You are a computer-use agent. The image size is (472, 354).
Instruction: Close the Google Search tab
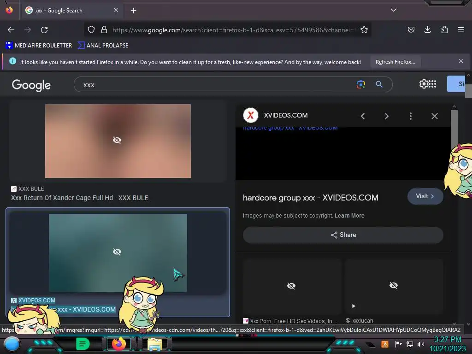tap(116, 10)
